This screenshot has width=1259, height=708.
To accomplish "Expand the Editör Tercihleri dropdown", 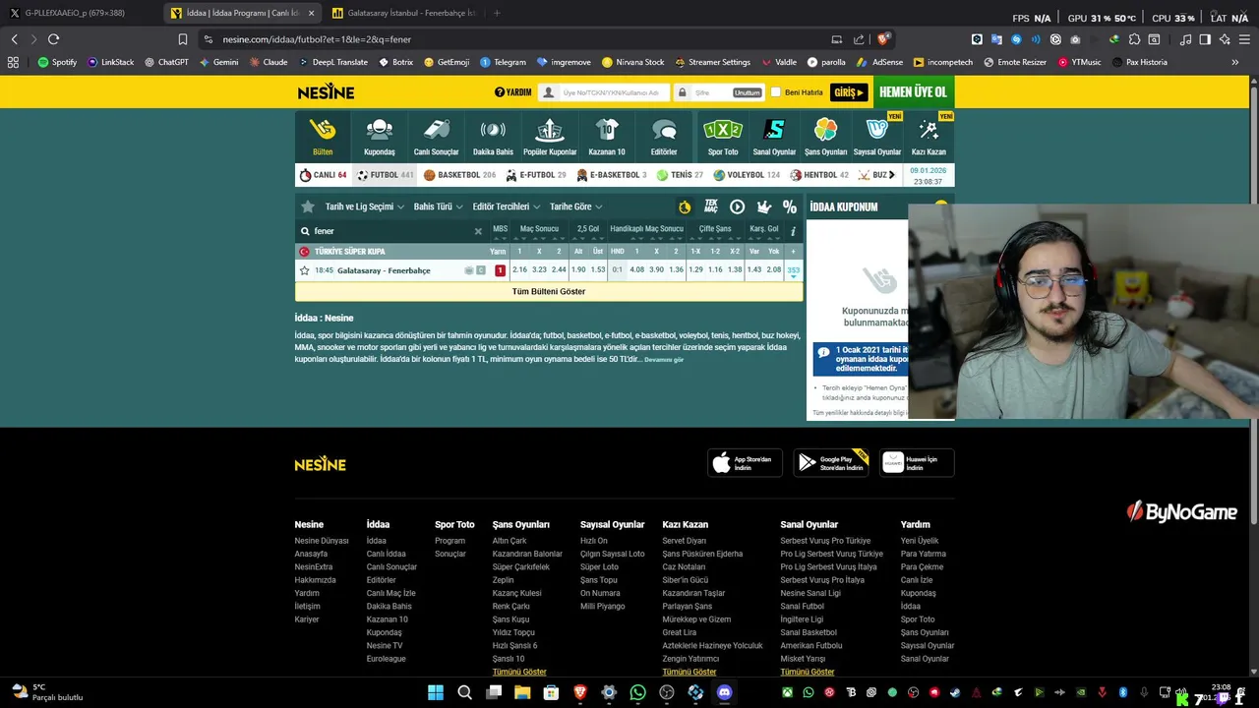I will [507, 206].
